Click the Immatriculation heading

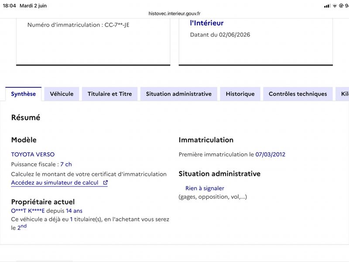click(206, 140)
